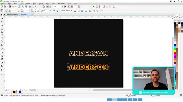Select the Artistic Media tool
This screenshot has height=102, width=183.
click(x=2, y=32)
